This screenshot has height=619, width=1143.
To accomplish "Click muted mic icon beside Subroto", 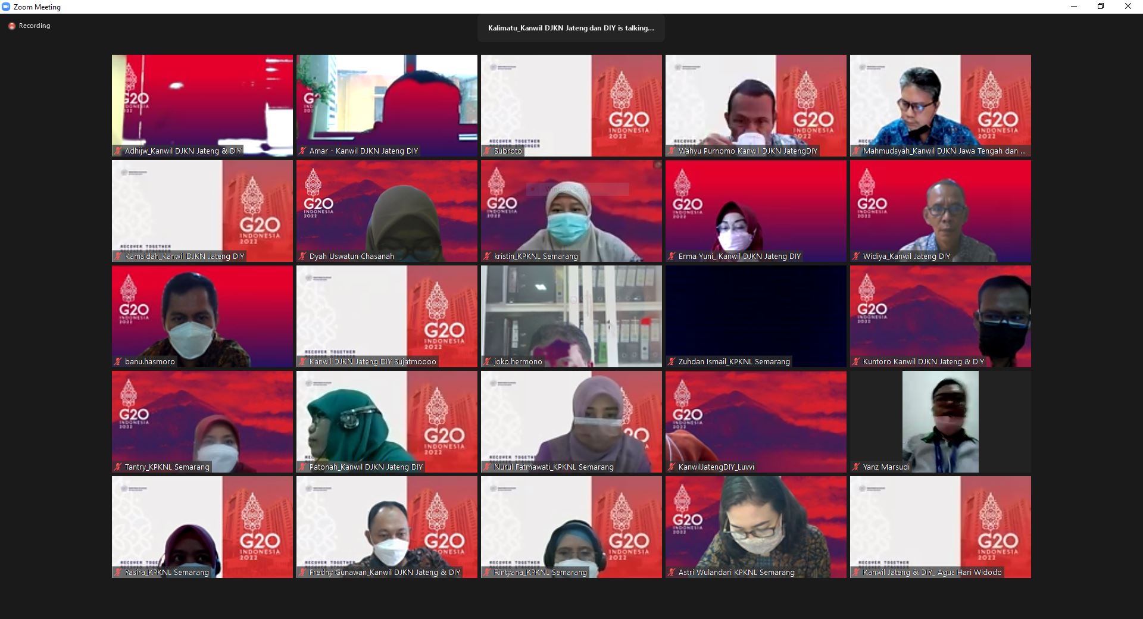I will [x=487, y=151].
